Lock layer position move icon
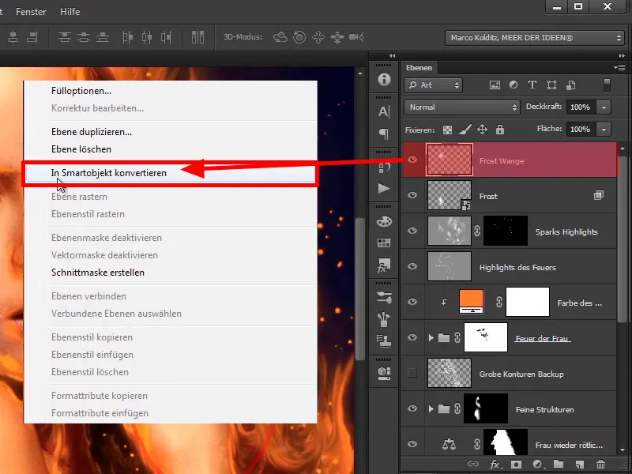This screenshot has height=474, width=632. click(483, 130)
